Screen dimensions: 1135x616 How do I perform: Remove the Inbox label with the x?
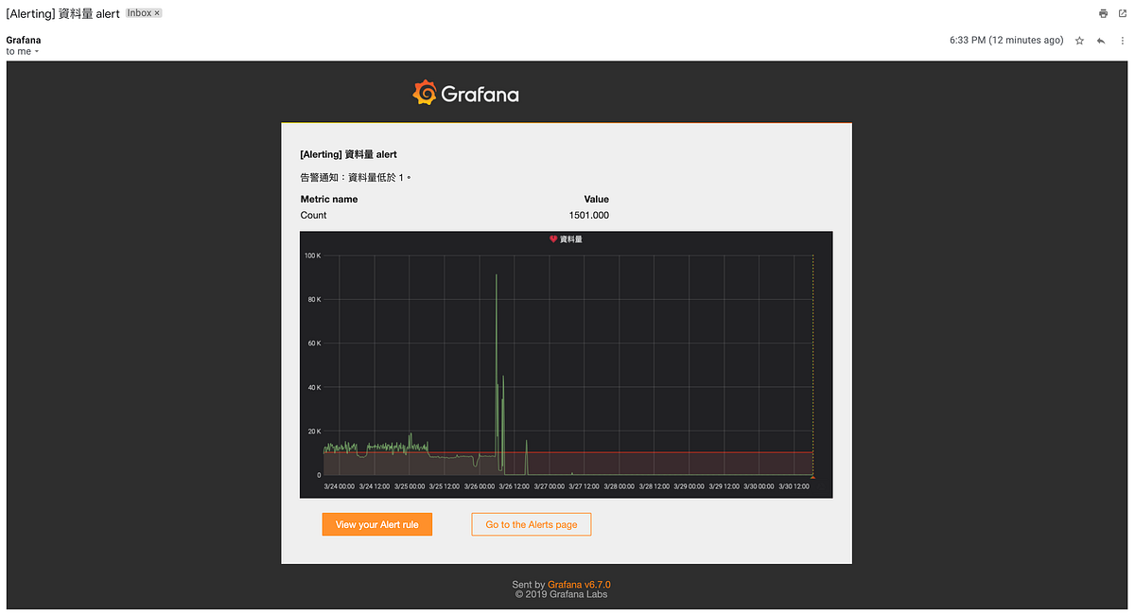tap(155, 12)
